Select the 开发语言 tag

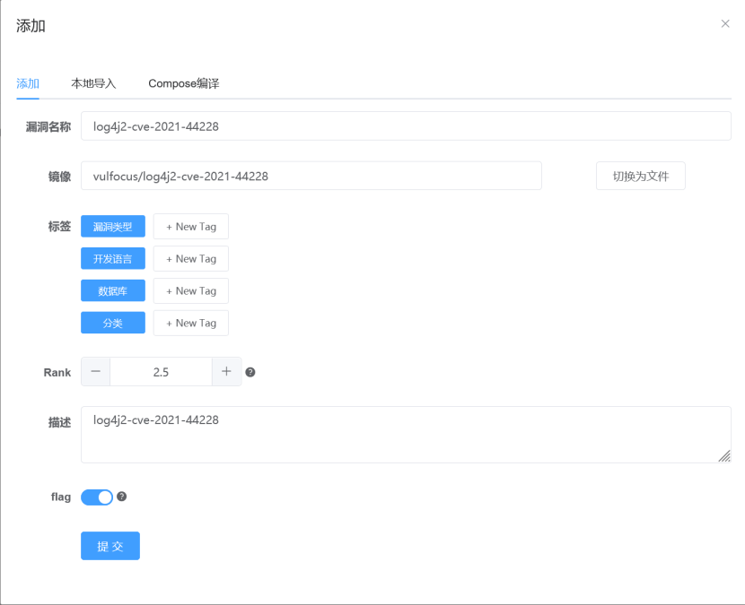[112, 258]
